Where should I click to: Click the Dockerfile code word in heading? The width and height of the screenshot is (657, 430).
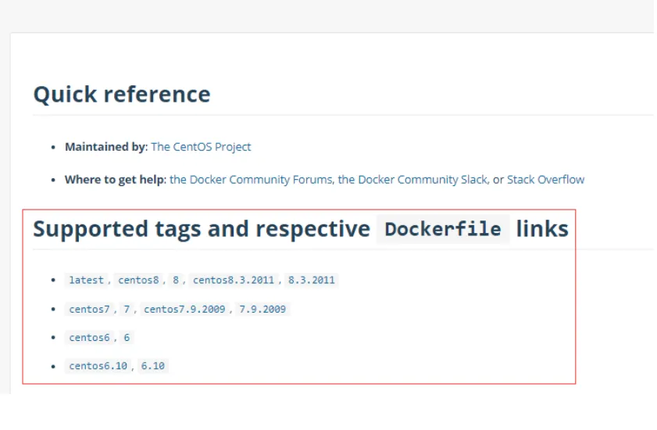(443, 230)
